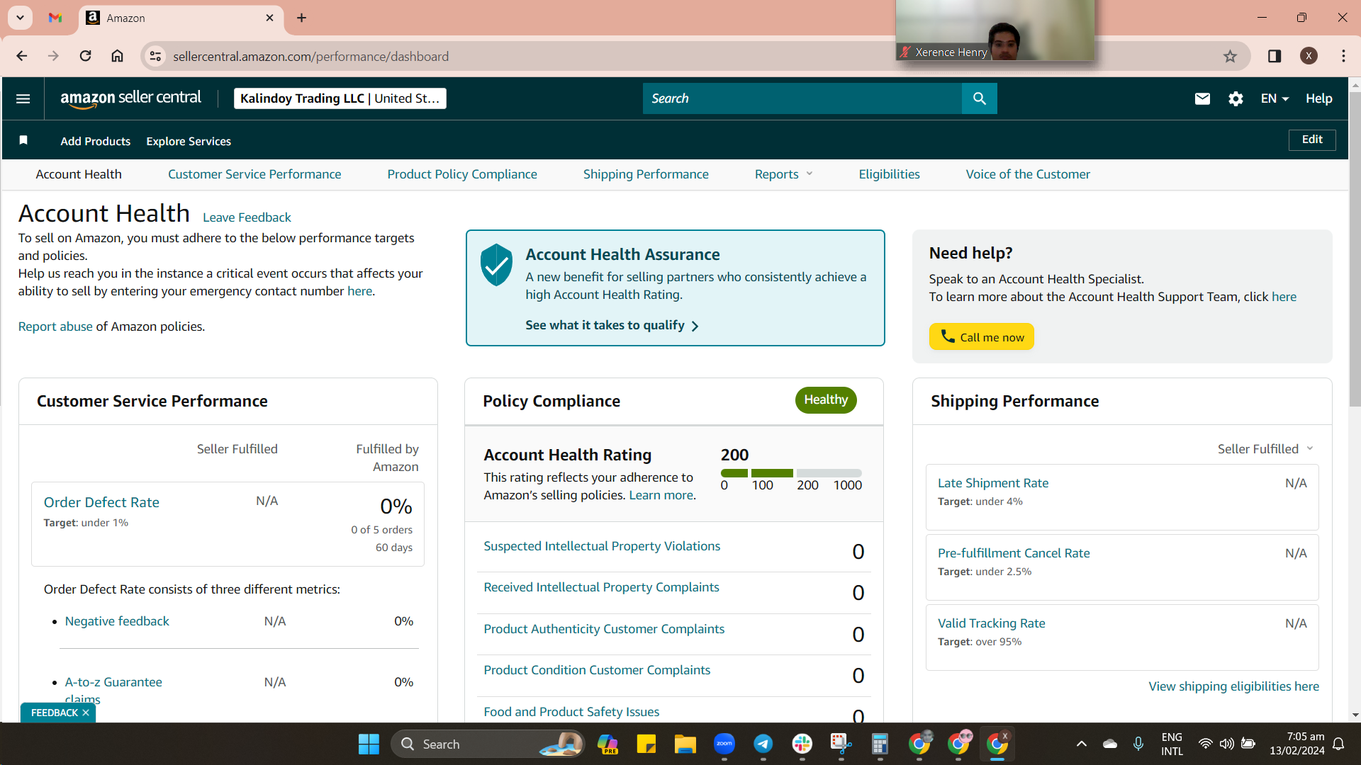Close the Amazon browser tab
Viewport: 1361px width, 765px height.
click(269, 18)
